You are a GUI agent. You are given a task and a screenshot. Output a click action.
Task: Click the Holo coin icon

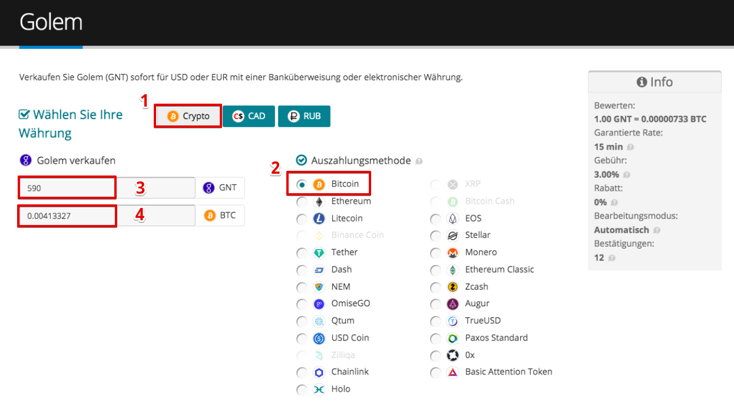pyautogui.click(x=319, y=389)
